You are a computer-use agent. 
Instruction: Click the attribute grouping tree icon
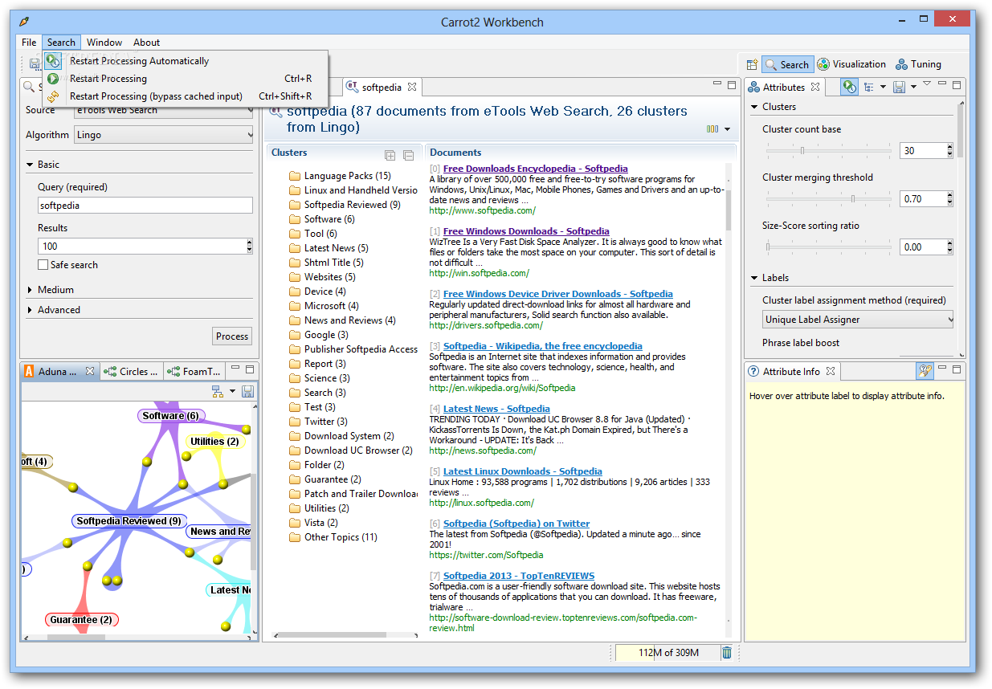(869, 87)
